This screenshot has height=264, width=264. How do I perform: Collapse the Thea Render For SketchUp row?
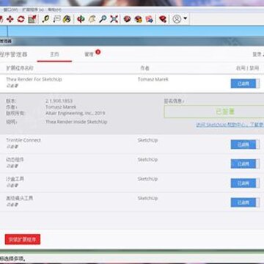[x=132, y=84]
